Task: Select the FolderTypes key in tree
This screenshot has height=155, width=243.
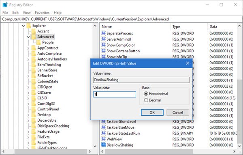Action: click(x=47, y=142)
